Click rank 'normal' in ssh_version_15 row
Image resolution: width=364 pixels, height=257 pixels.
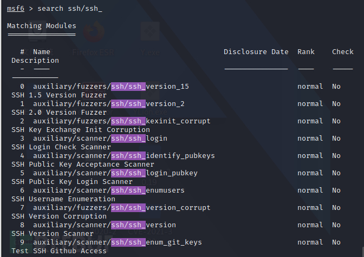pos(310,87)
